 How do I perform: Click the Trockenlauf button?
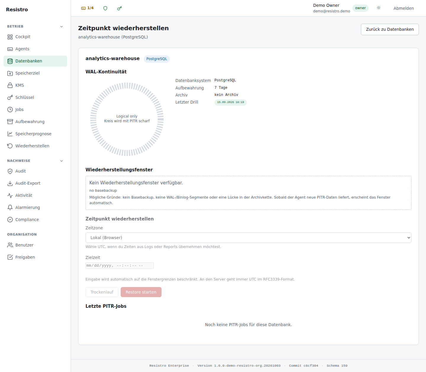pyautogui.click(x=102, y=292)
